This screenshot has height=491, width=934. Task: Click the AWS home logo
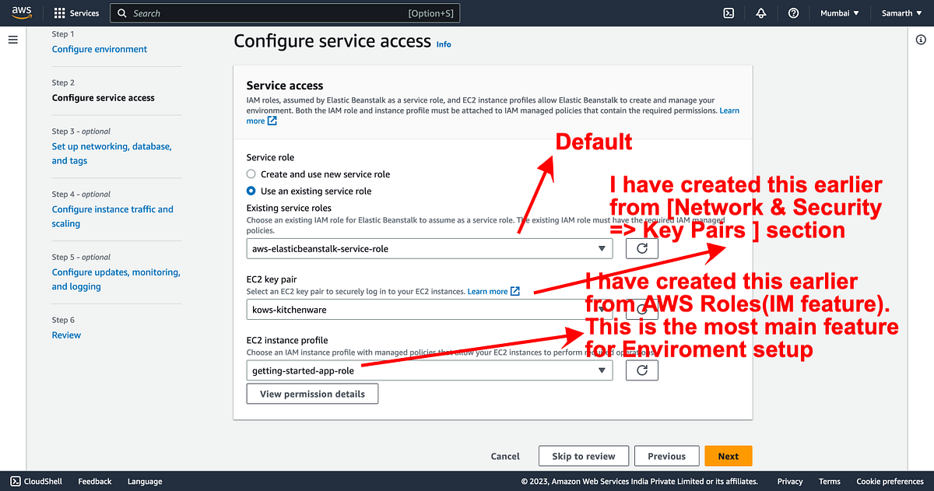[x=20, y=12]
